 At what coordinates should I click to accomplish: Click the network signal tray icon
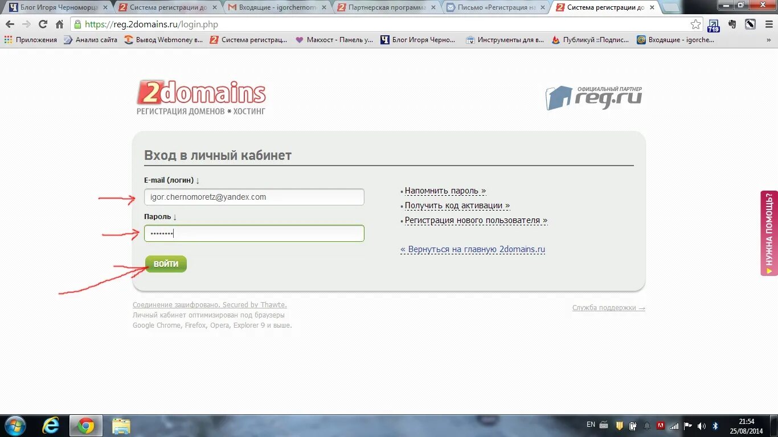tap(674, 426)
